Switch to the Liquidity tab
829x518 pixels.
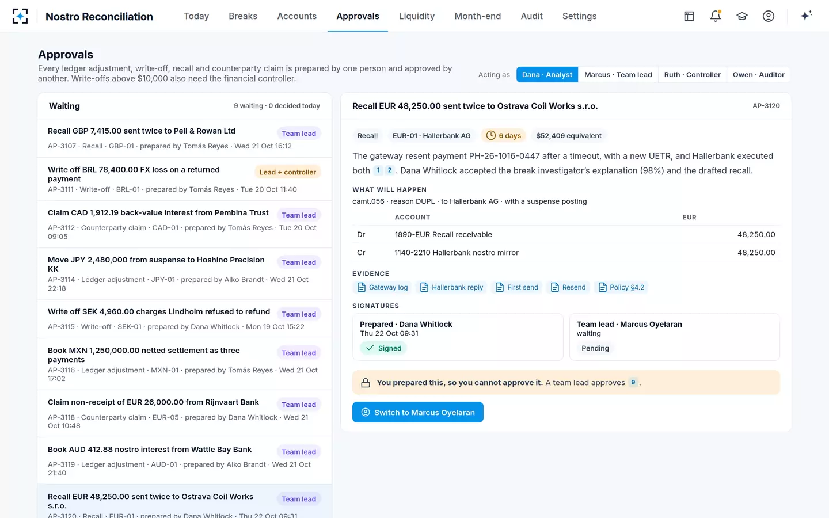click(x=417, y=16)
